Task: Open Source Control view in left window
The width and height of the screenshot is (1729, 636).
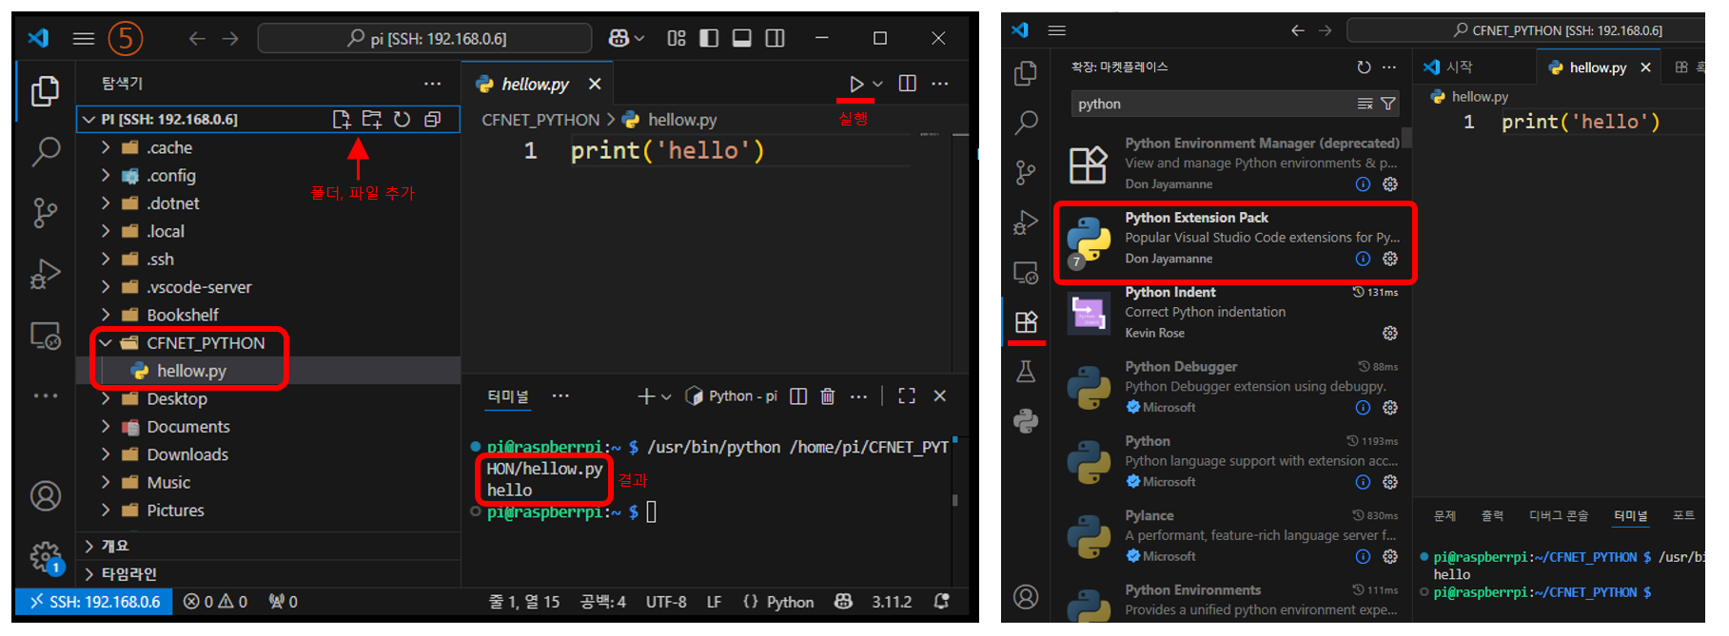Action: [45, 211]
